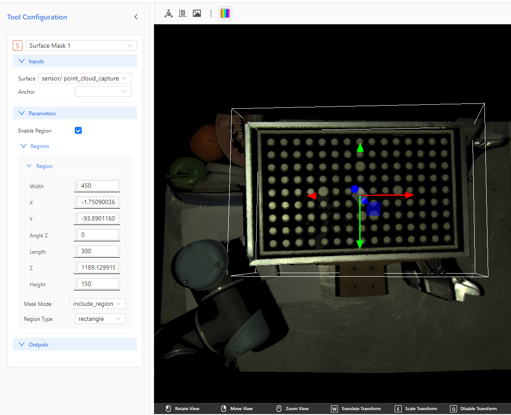Click the Length field showing 300
511x415 pixels.
[98, 251]
